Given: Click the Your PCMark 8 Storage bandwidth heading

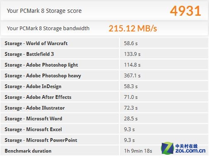Looking at the screenshot, I should (x=48, y=29).
